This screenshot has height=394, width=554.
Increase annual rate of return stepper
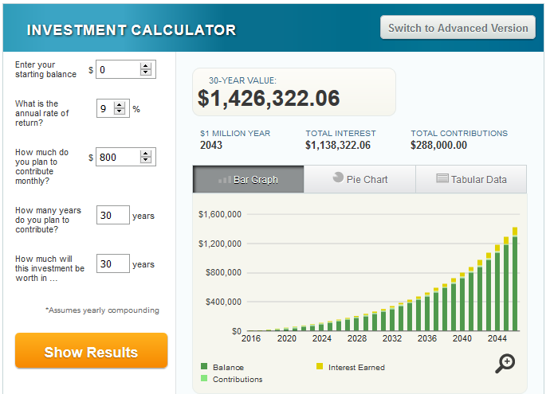point(120,105)
